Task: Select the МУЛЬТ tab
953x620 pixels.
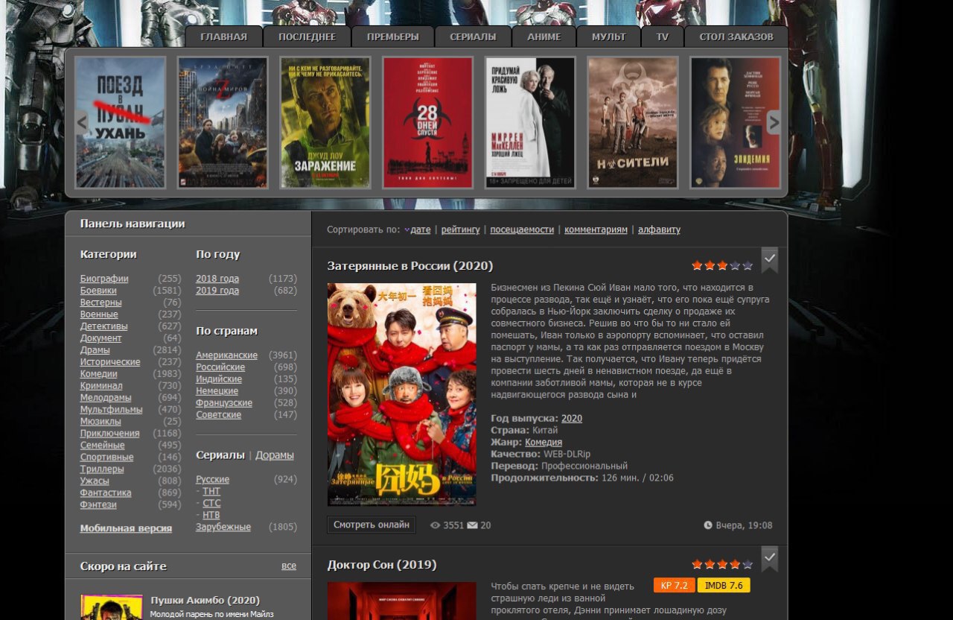Action: coord(609,37)
